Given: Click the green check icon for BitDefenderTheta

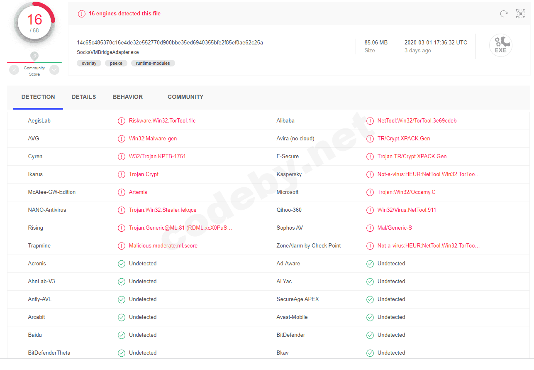Looking at the screenshot, I should (122, 353).
